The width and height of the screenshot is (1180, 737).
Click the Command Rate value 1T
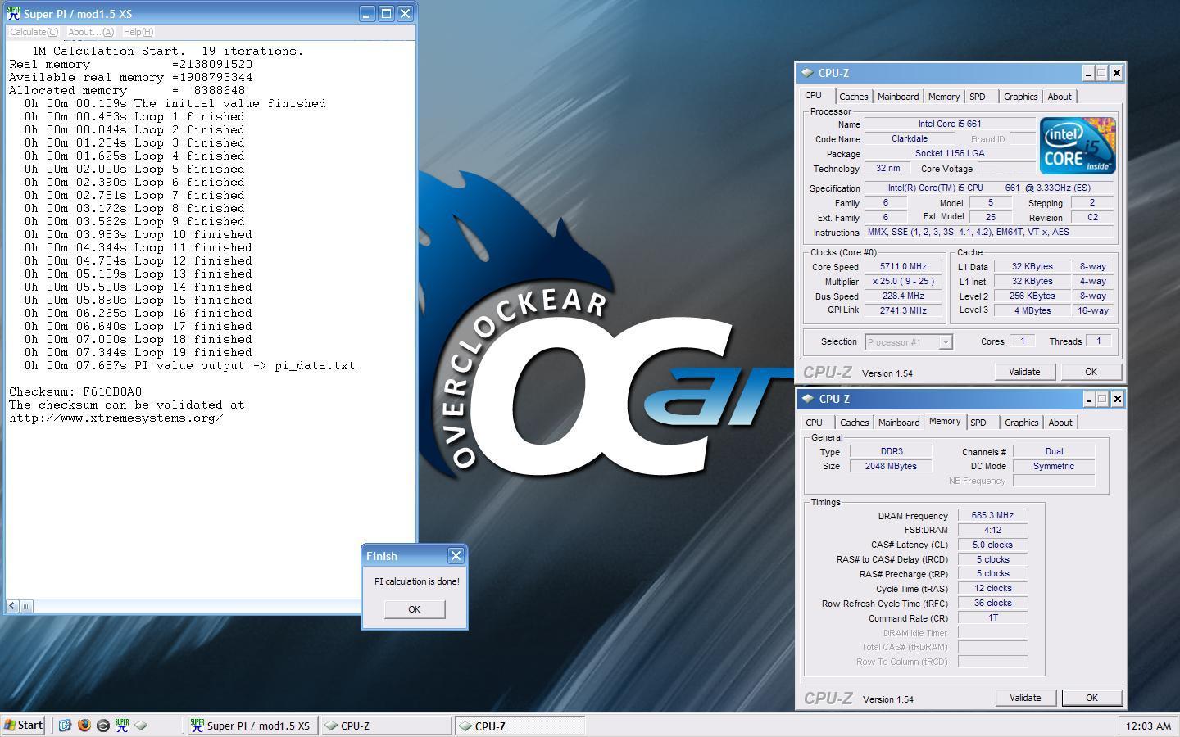pos(992,618)
